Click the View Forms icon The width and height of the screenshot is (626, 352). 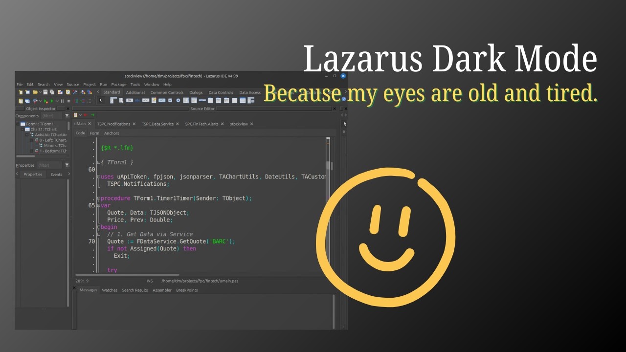pos(27,101)
